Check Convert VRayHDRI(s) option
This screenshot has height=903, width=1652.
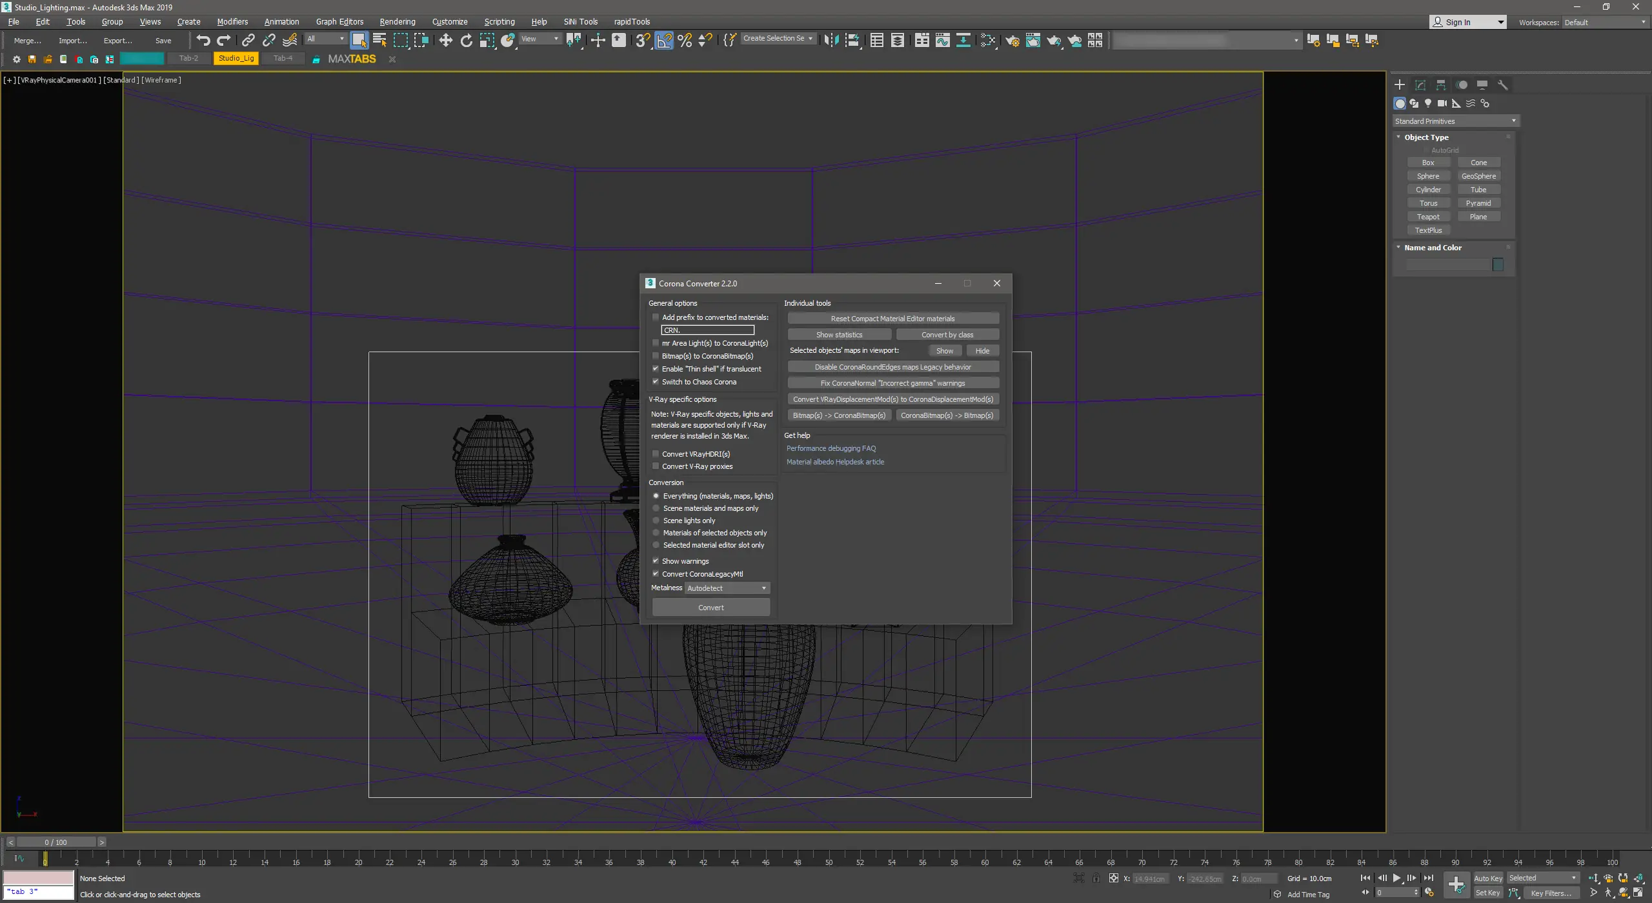(656, 454)
